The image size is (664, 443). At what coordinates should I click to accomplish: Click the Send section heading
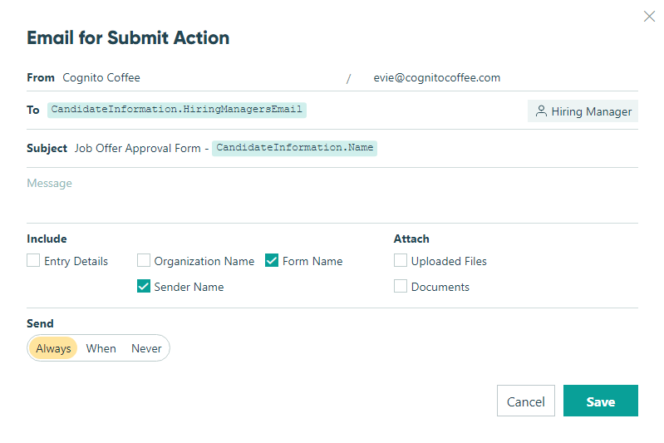coord(40,323)
